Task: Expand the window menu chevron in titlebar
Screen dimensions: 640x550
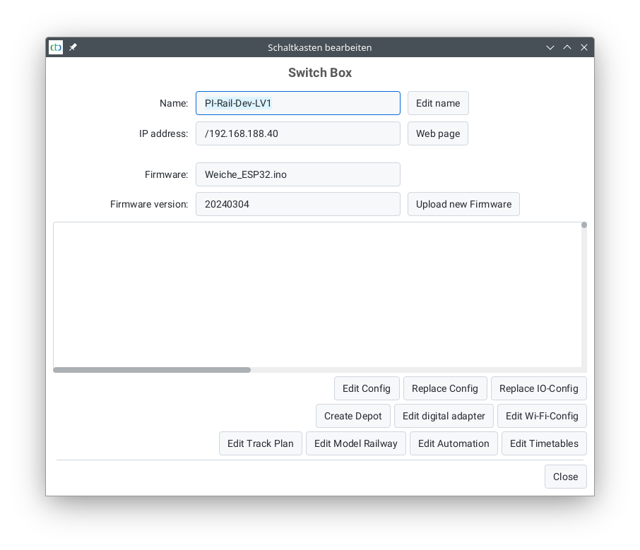Action: coord(550,47)
